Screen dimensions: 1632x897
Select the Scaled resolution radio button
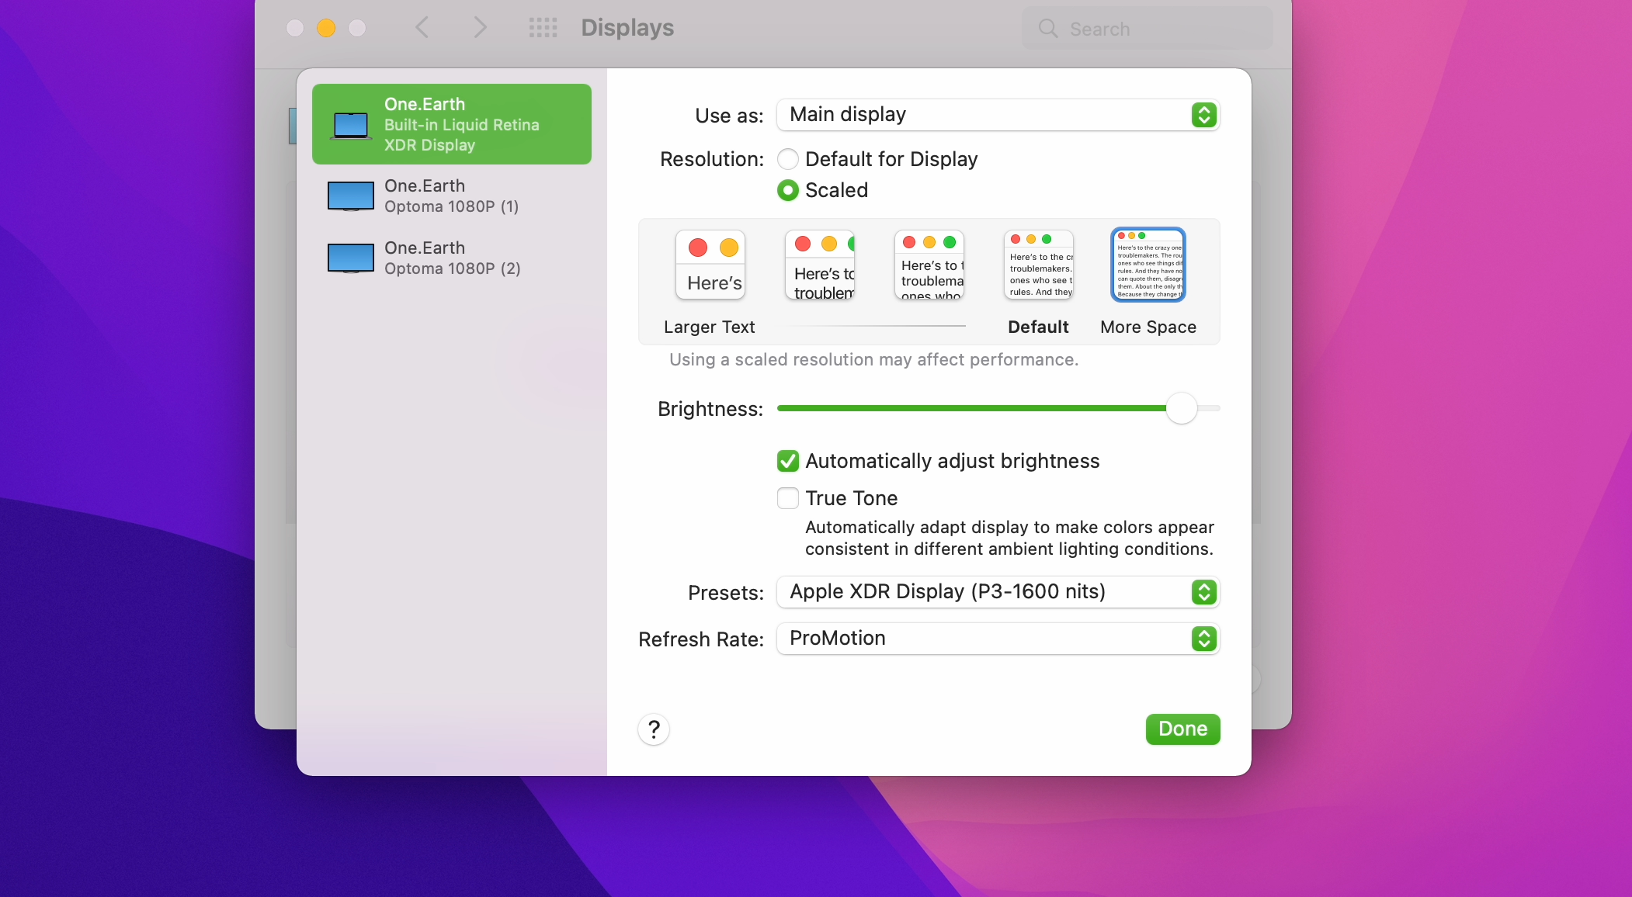click(788, 190)
